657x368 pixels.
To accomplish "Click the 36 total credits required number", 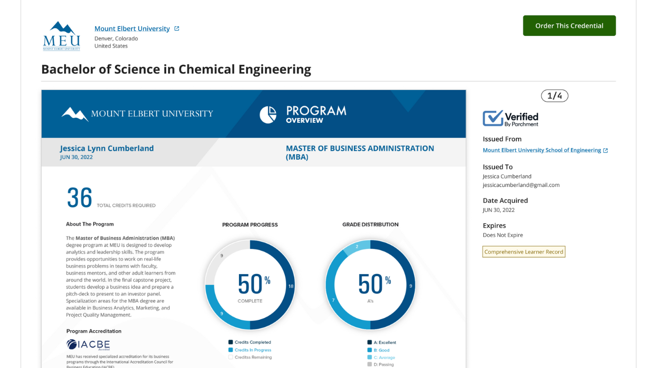I will pos(80,197).
